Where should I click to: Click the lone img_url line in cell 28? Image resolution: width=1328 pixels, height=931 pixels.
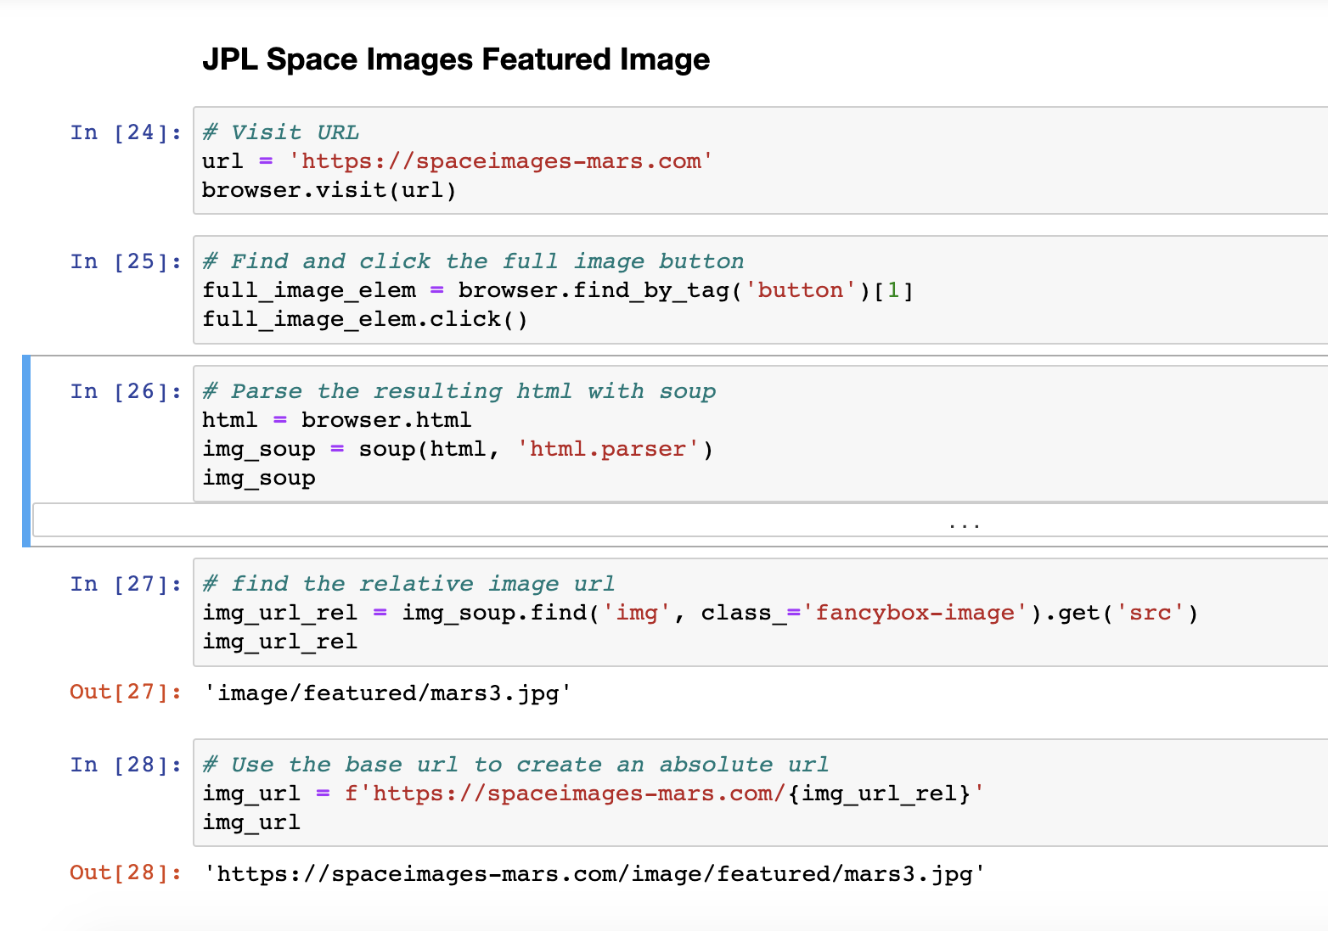click(x=251, y=822)
